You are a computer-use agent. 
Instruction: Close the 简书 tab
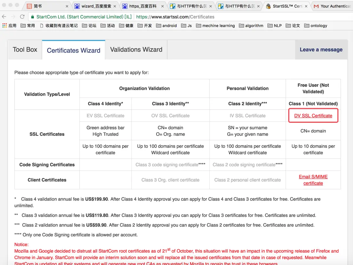point(67,6)
